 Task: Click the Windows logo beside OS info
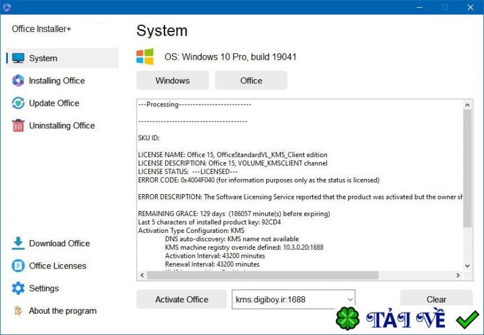[x=145, y=57]
